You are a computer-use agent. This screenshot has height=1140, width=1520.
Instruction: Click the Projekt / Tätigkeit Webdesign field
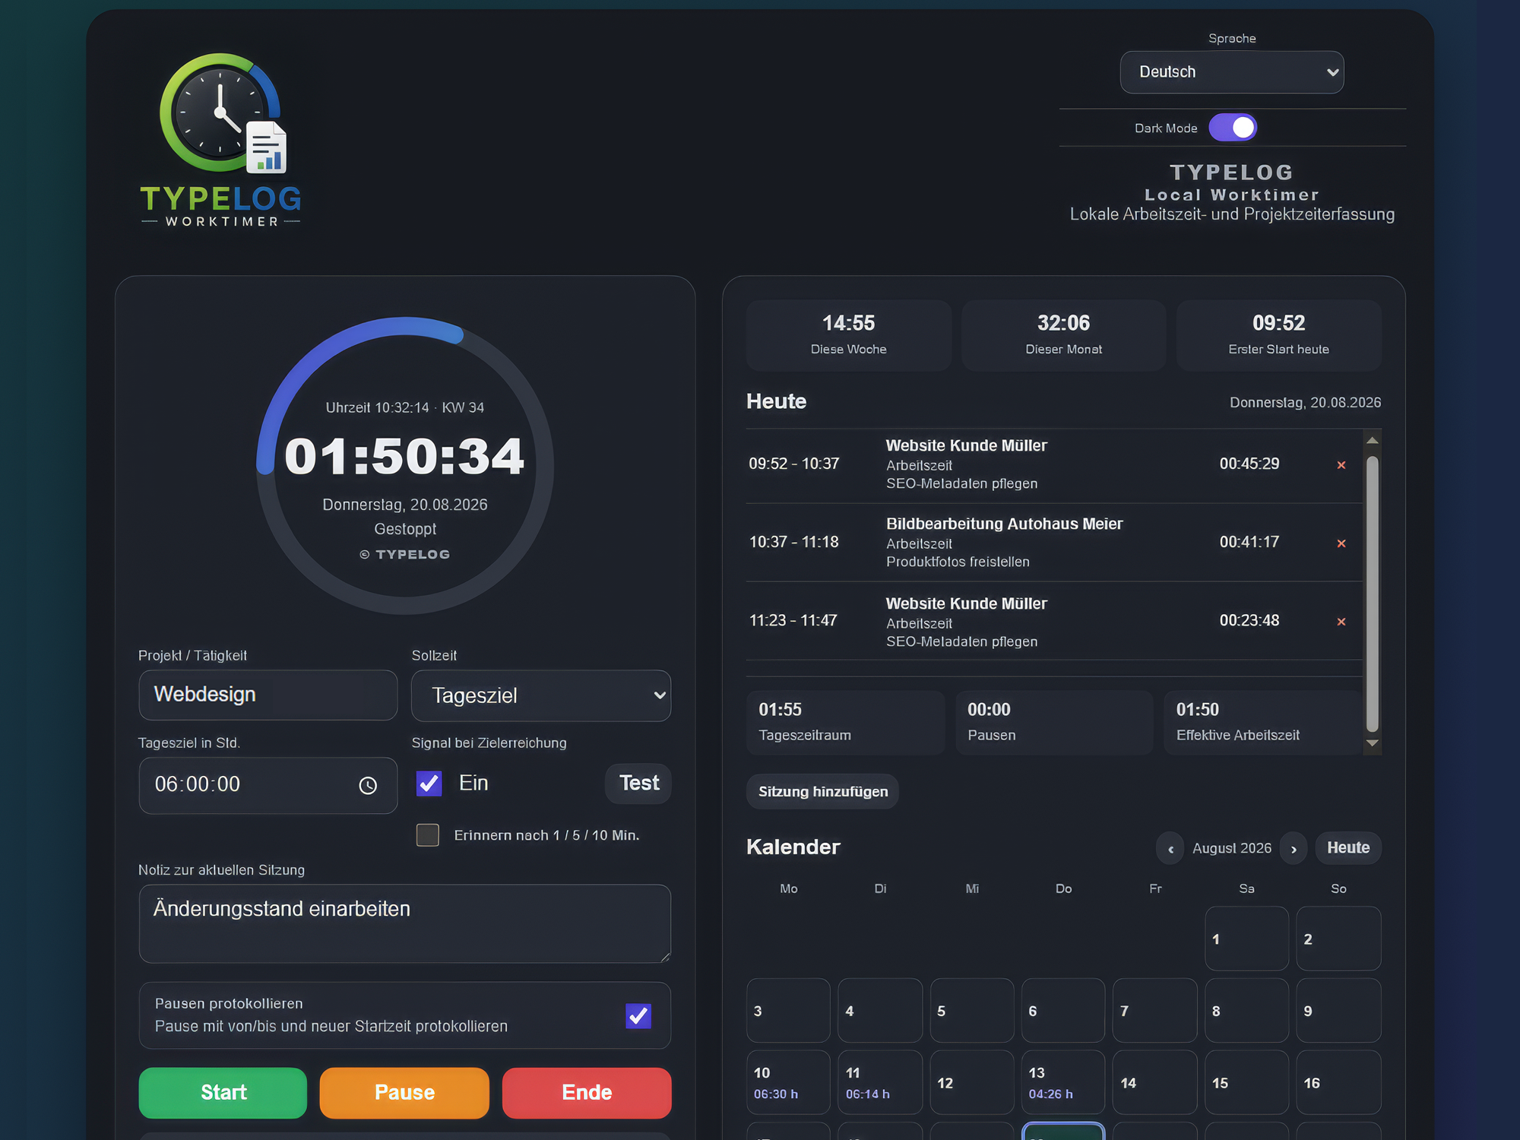point(268,695)
